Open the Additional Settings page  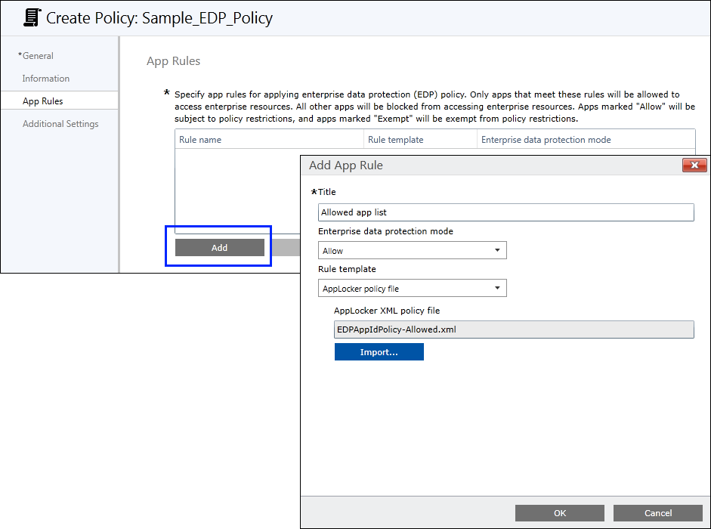(60, 124)
